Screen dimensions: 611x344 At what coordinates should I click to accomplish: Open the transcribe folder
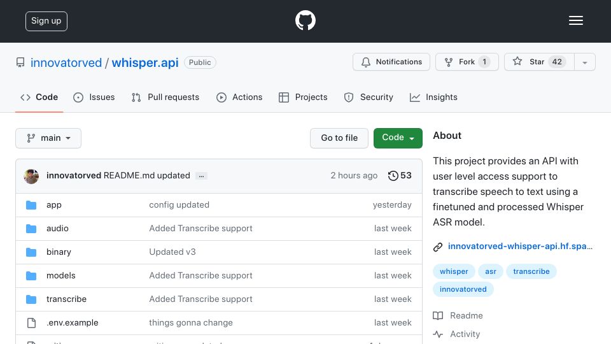click(66, 299)
